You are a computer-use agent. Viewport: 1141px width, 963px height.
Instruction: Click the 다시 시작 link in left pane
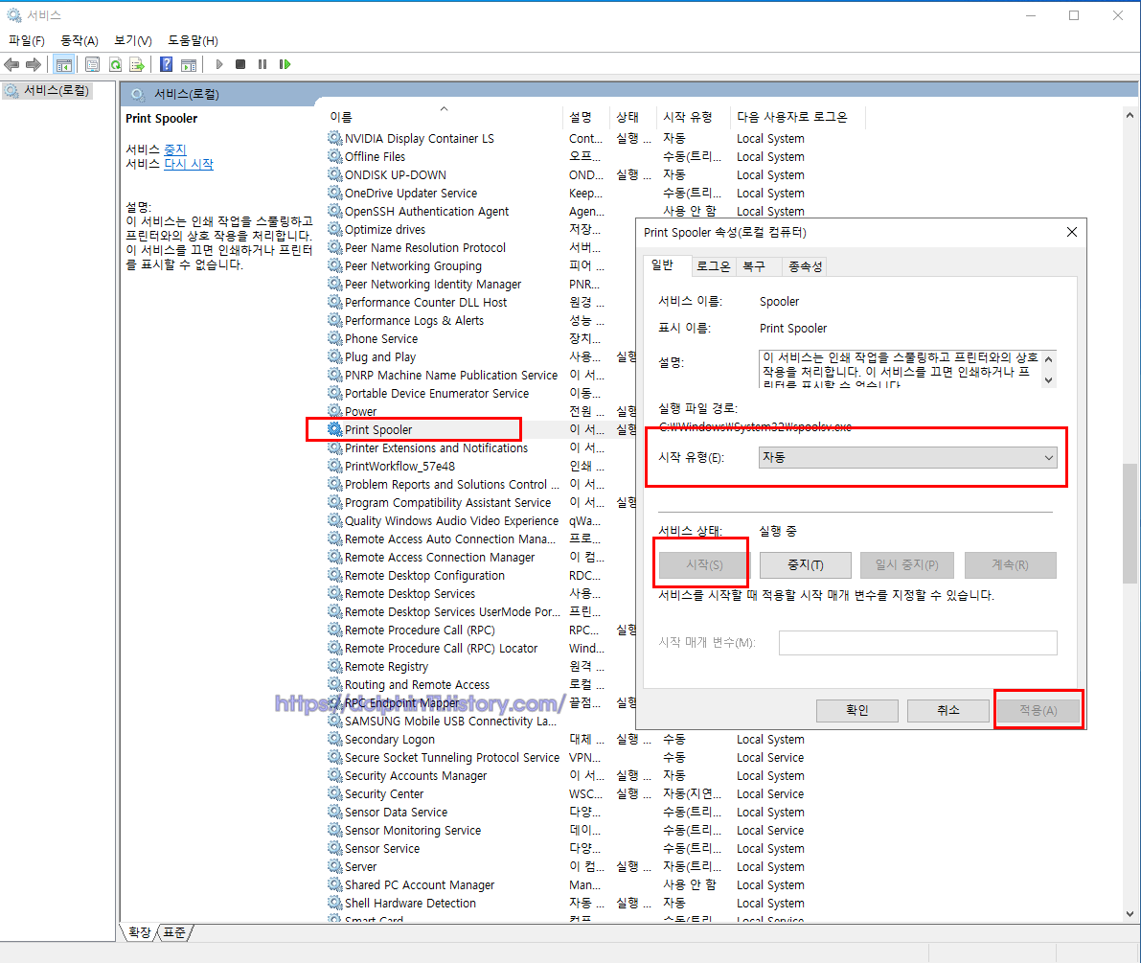tap(189, 164)
